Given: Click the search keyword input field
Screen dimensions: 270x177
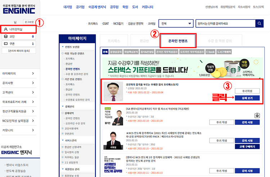Looking at the screenshot, I should 225,24.
